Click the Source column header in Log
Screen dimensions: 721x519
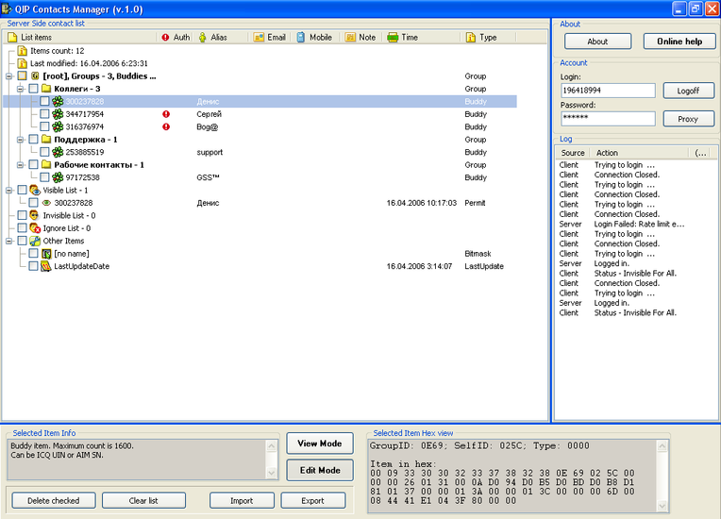[x=573, y=153]
